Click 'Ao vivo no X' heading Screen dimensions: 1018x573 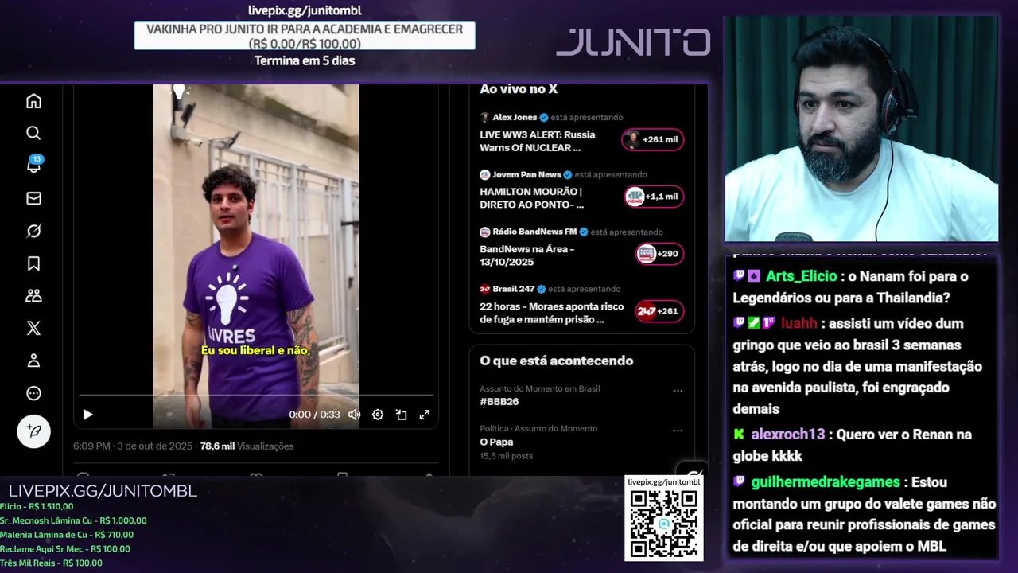click(519, 89)
